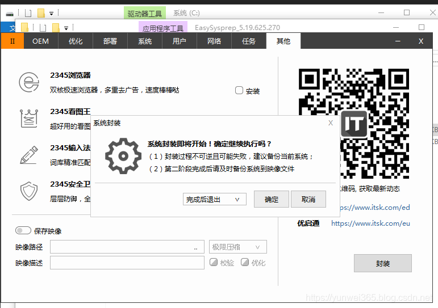Click the 2345 input method pencil icon

click(29, 155)
